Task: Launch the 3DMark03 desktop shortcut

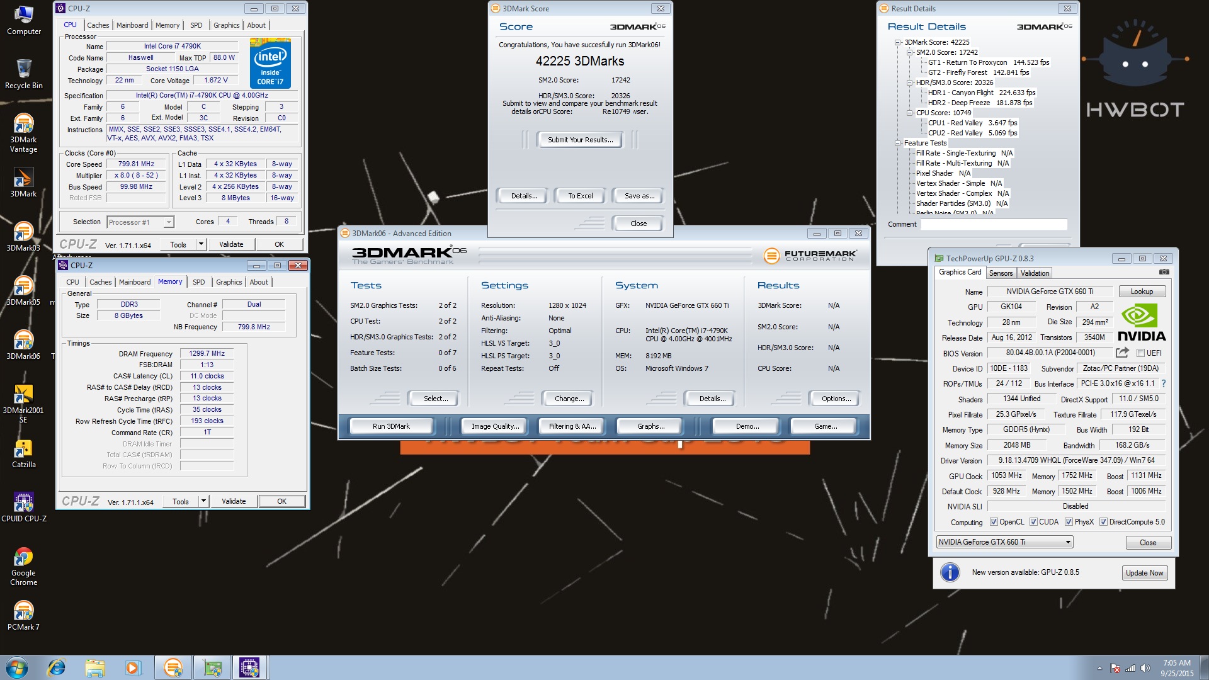Action: [23, 237]
